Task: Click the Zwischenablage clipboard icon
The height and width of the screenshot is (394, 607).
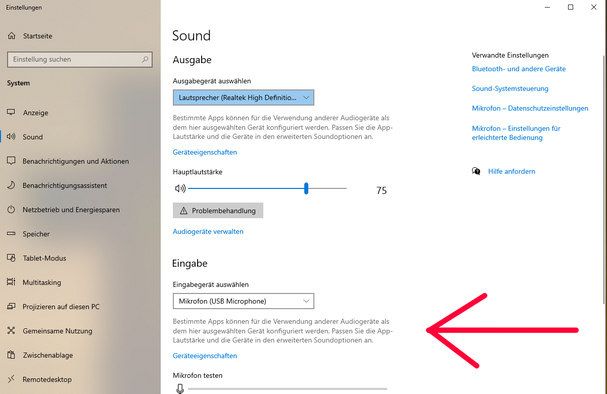Action: 12,355
